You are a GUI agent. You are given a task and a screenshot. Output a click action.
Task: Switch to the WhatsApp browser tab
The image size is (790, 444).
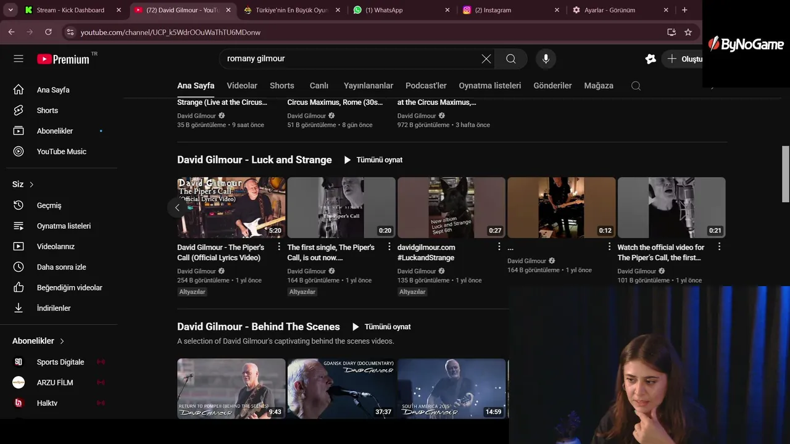click(401, 10)
